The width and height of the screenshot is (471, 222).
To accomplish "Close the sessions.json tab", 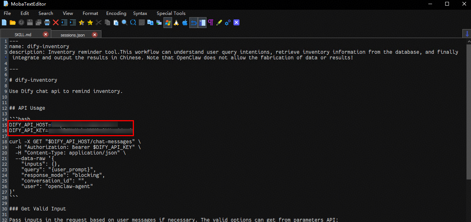I will (95, 35).
